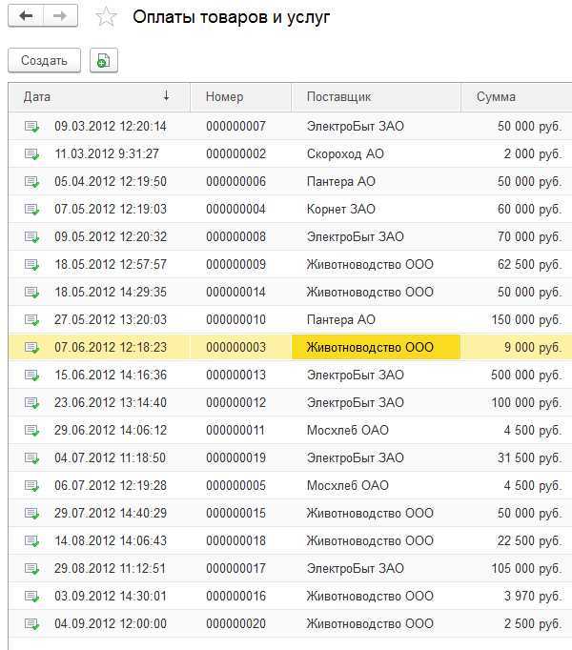Select amount 60 000 руб.
This screenshot has height=650, width=572.
point(530,209)
